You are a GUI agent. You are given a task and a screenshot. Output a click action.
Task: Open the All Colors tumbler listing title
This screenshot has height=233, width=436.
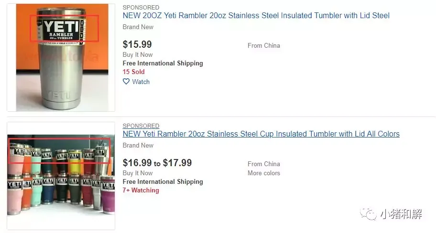click(x=261, y=134)
